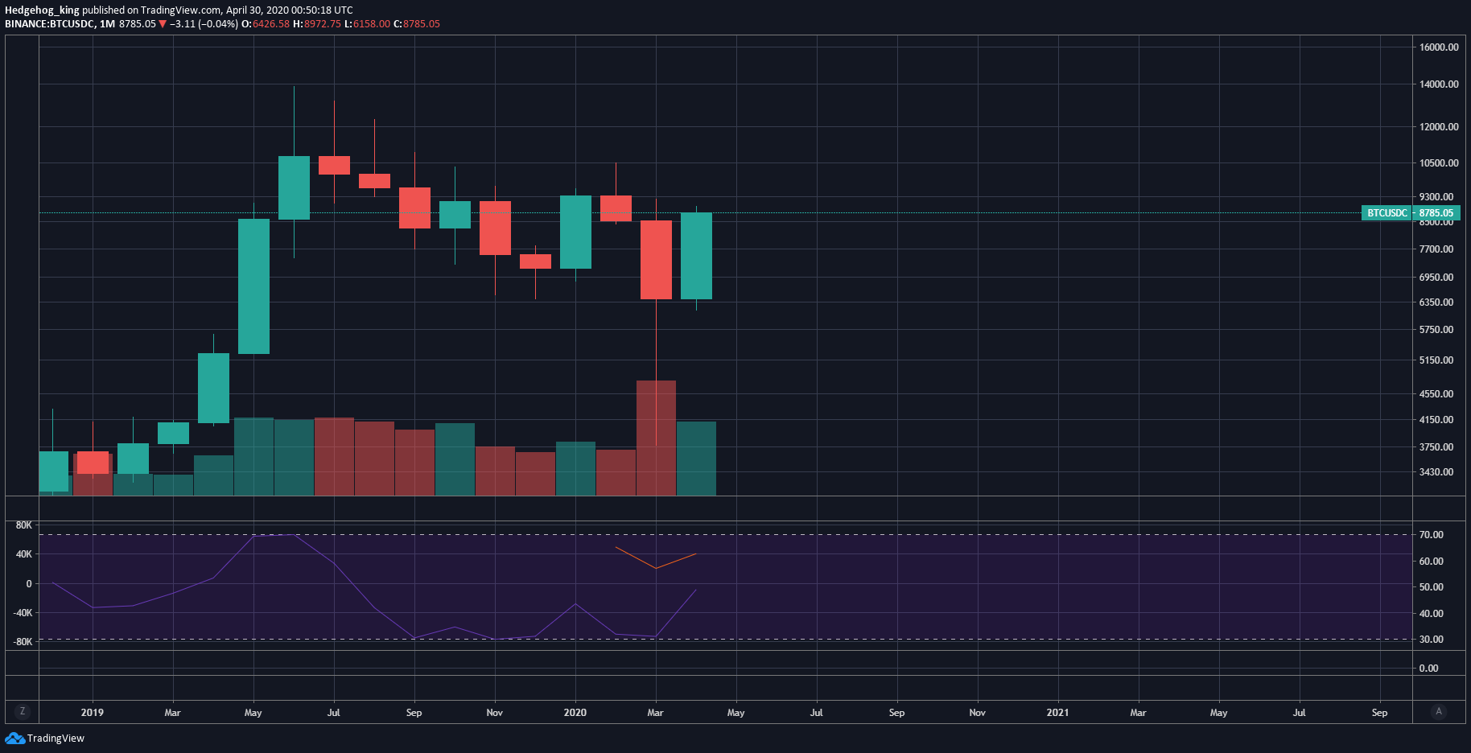Image resolution: width=1471 pixels, height=753 pixels.
Task: Click the -40K left axis label
Action: [23, 613]
